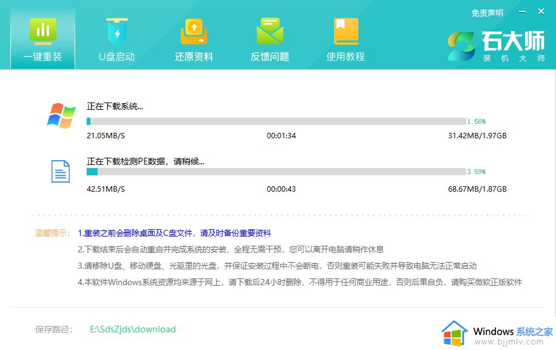556x350 pixels.
Task: Click the 42.51MB/S download speed
Action: coord(106,189)
